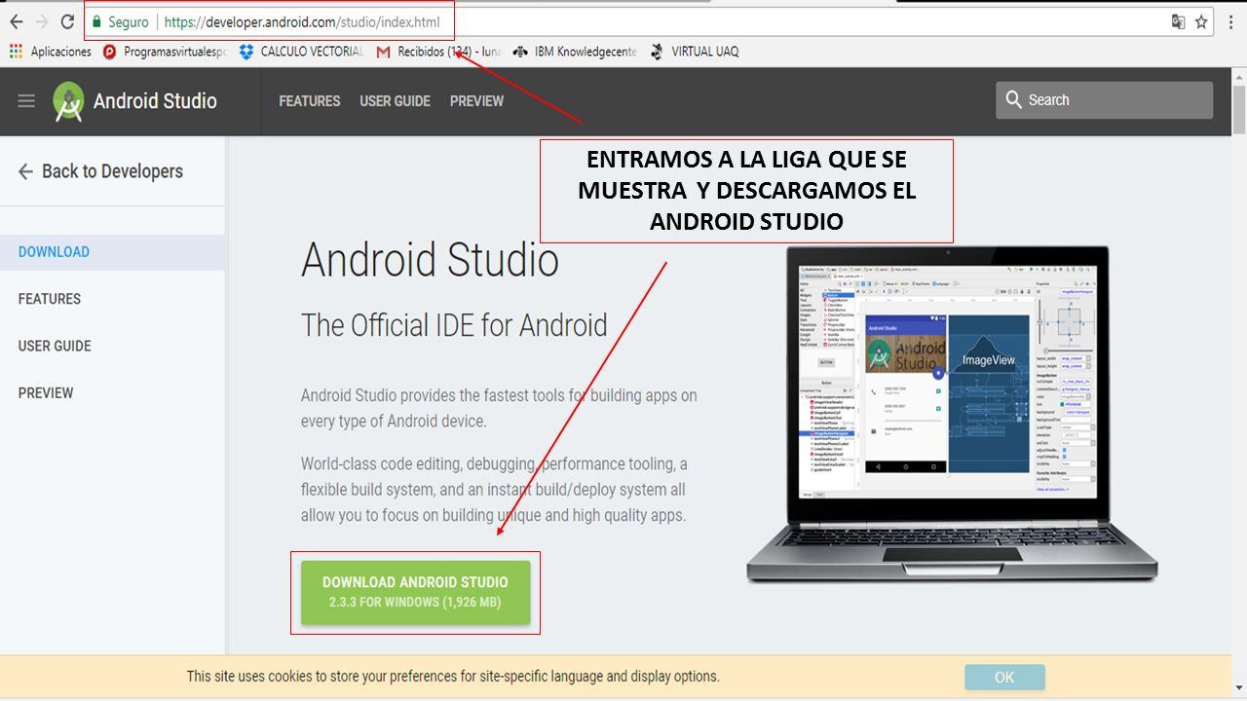The image size is (1247, 701).
Task: Go Back to Developers
Action: pos(100,171)
